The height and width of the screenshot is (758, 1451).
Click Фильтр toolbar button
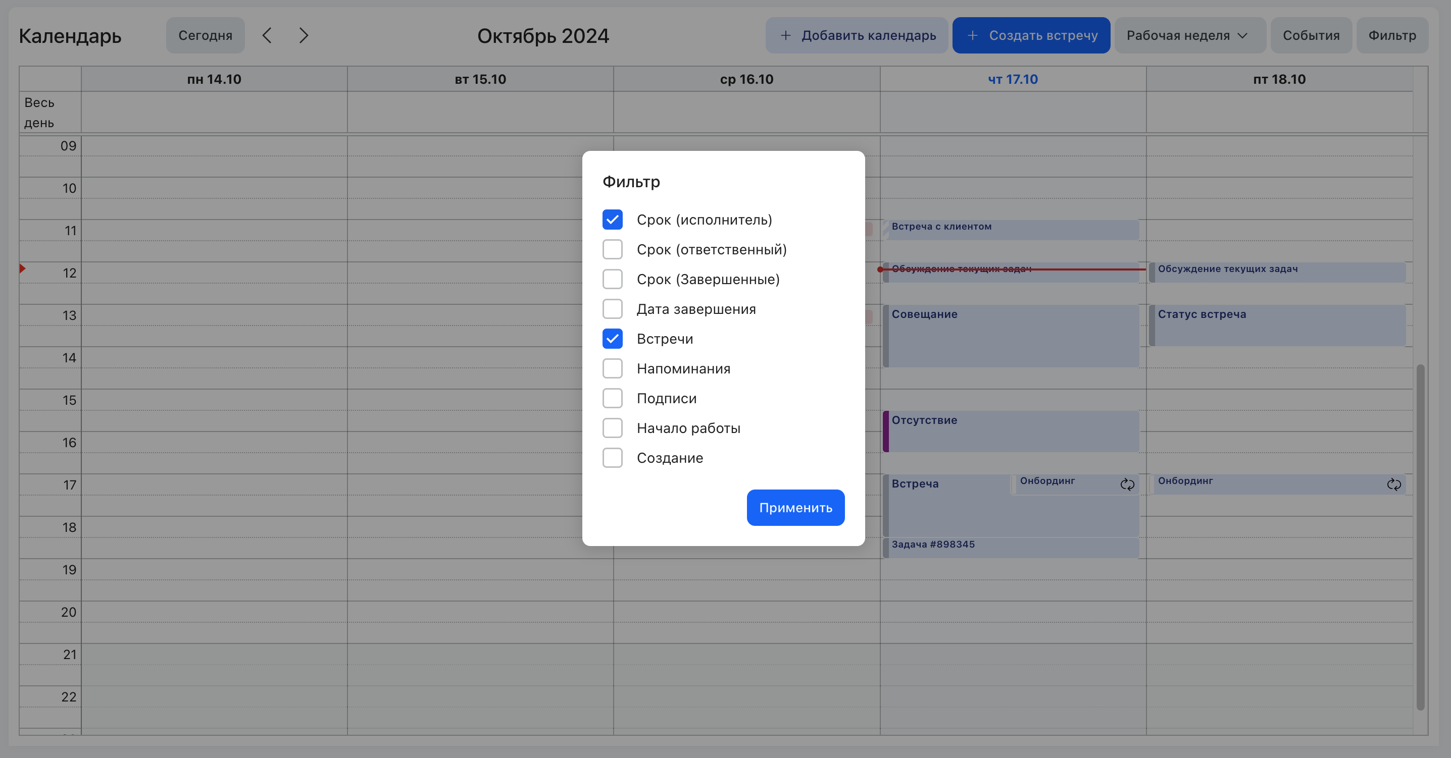click(1392, 35)
